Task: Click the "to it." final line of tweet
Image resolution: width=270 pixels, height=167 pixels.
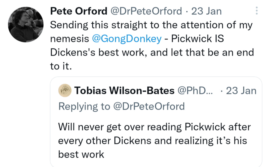Action: coord(61,66)
